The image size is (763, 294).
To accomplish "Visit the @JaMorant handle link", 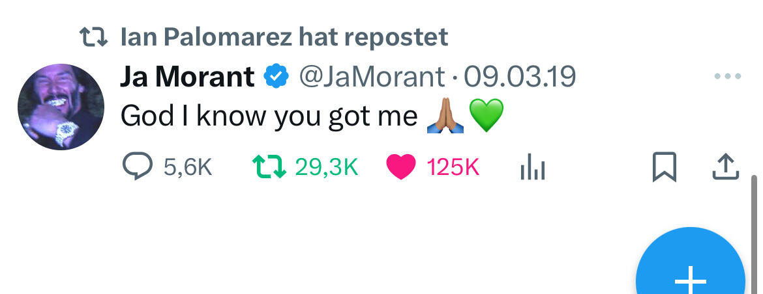I will pyautogui.click(x=372, y=77).
